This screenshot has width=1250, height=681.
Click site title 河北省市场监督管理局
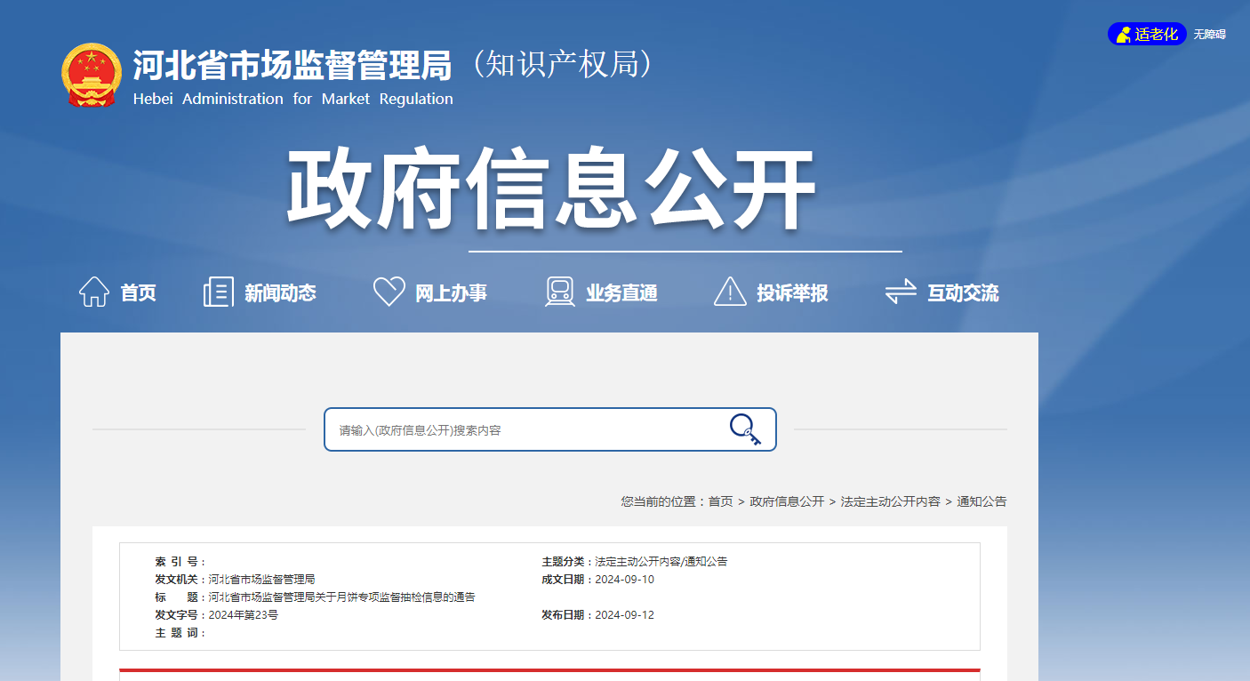(x=292, y=65)
